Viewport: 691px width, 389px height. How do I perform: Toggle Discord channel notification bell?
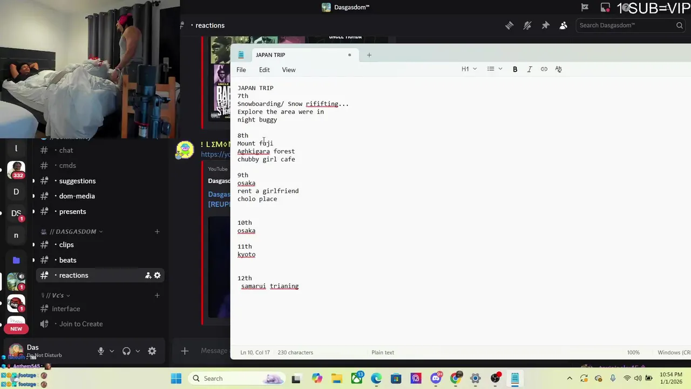coord(527,25)
